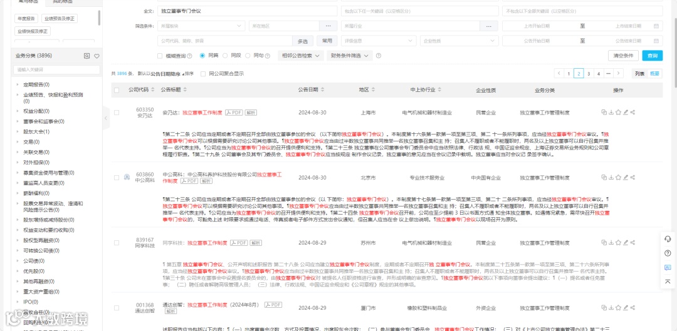The width and height of the screenshot is (677, 331).
Task: Tick the checkbox for row 001368 通达创智
Action: 117,308
